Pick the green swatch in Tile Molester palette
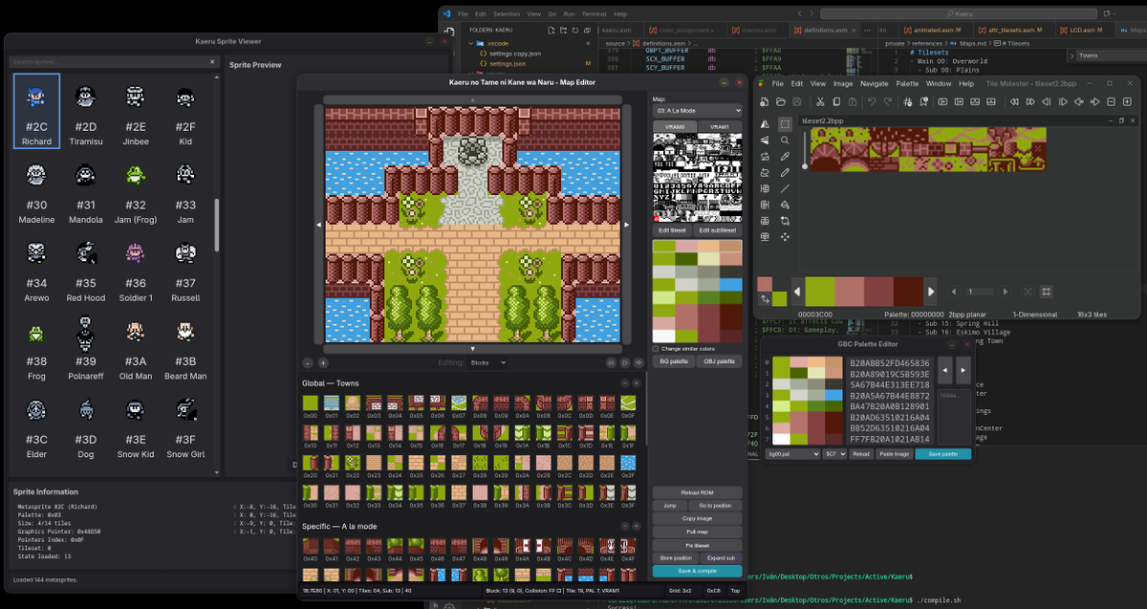Viewport: 1147px width, 609px height. tap(820, 292)
